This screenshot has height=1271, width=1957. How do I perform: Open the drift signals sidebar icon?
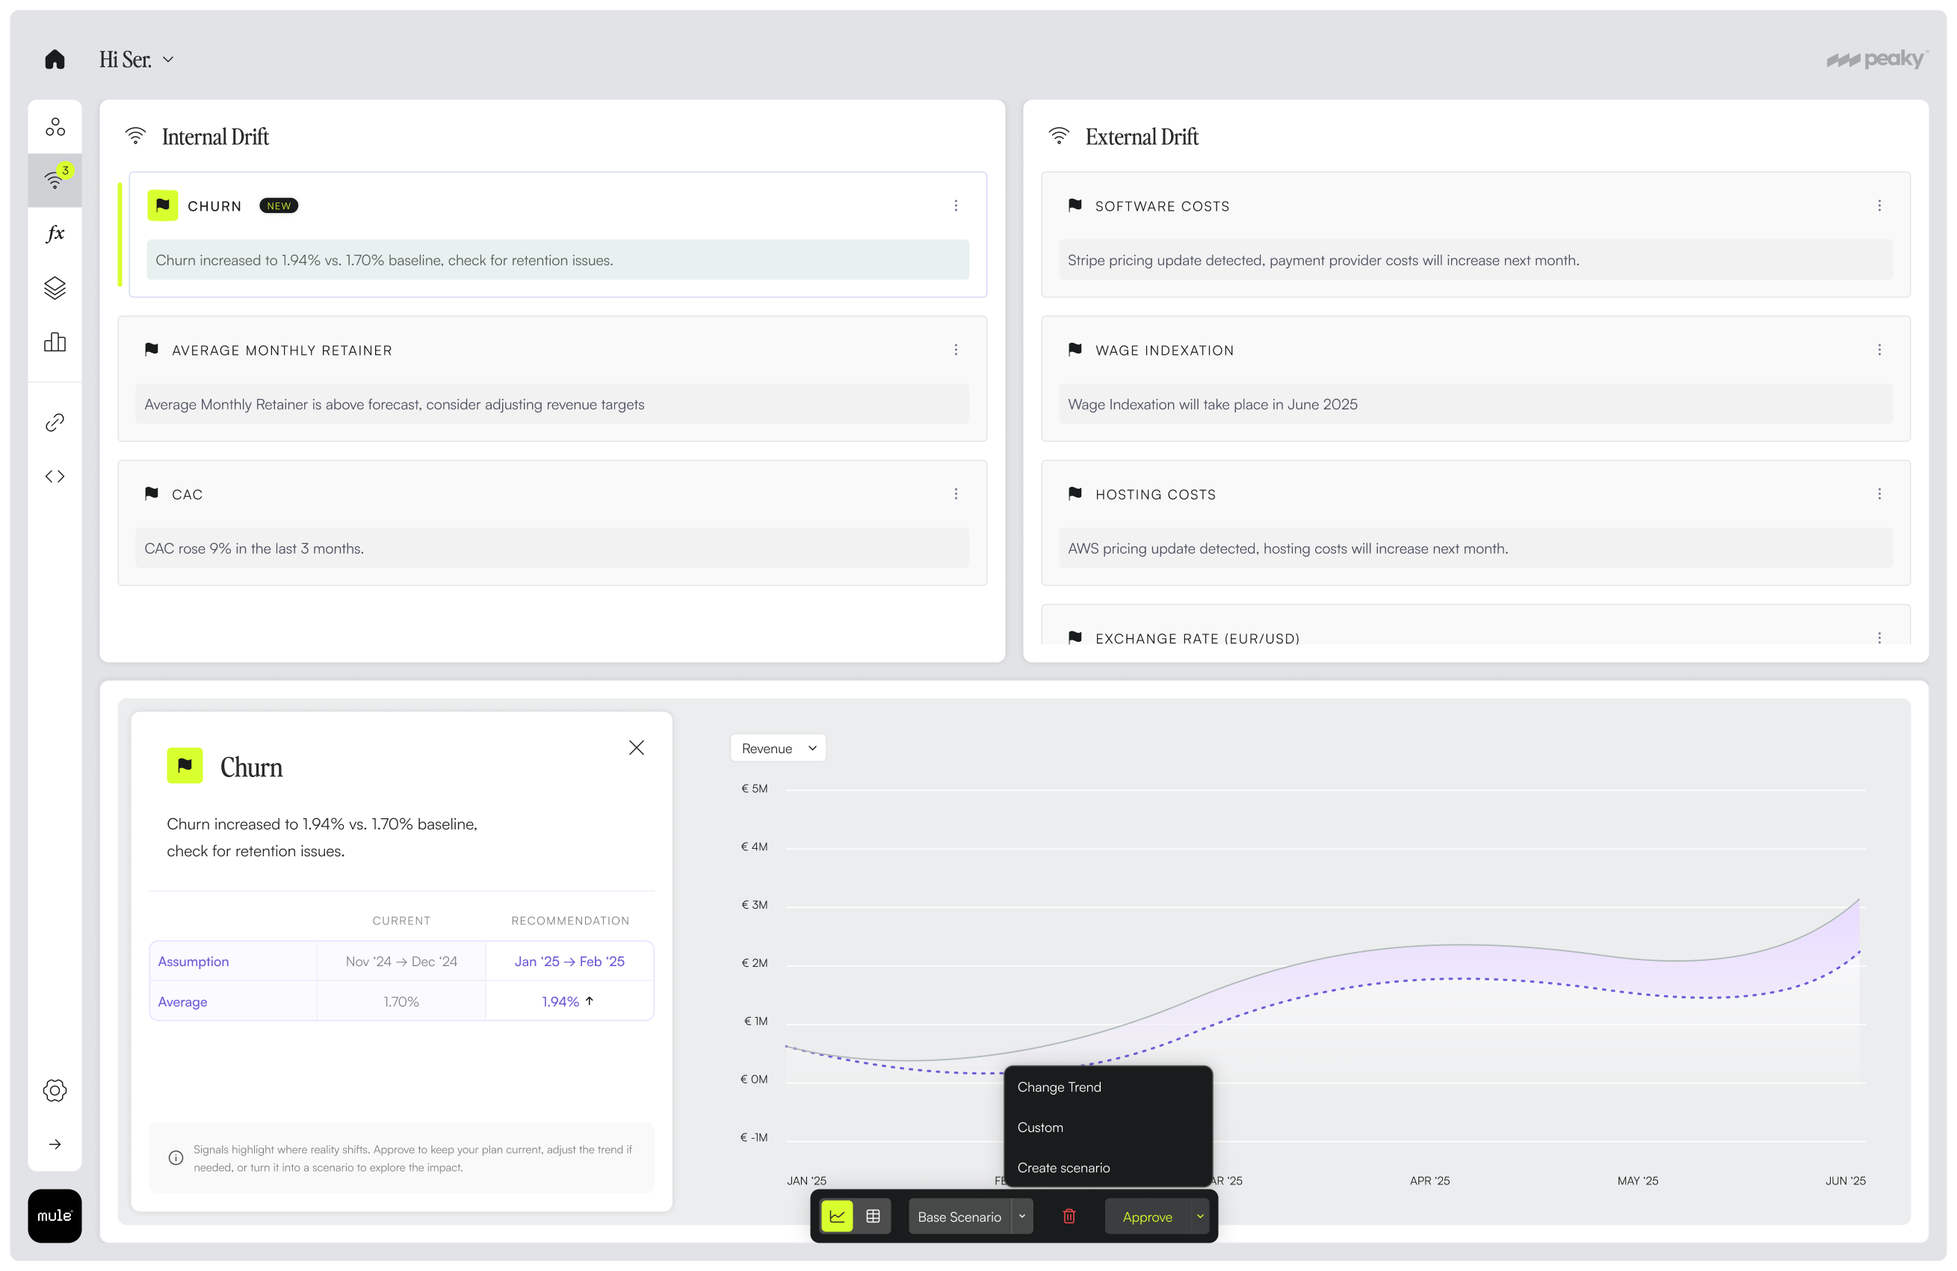(x=55, y=179)
